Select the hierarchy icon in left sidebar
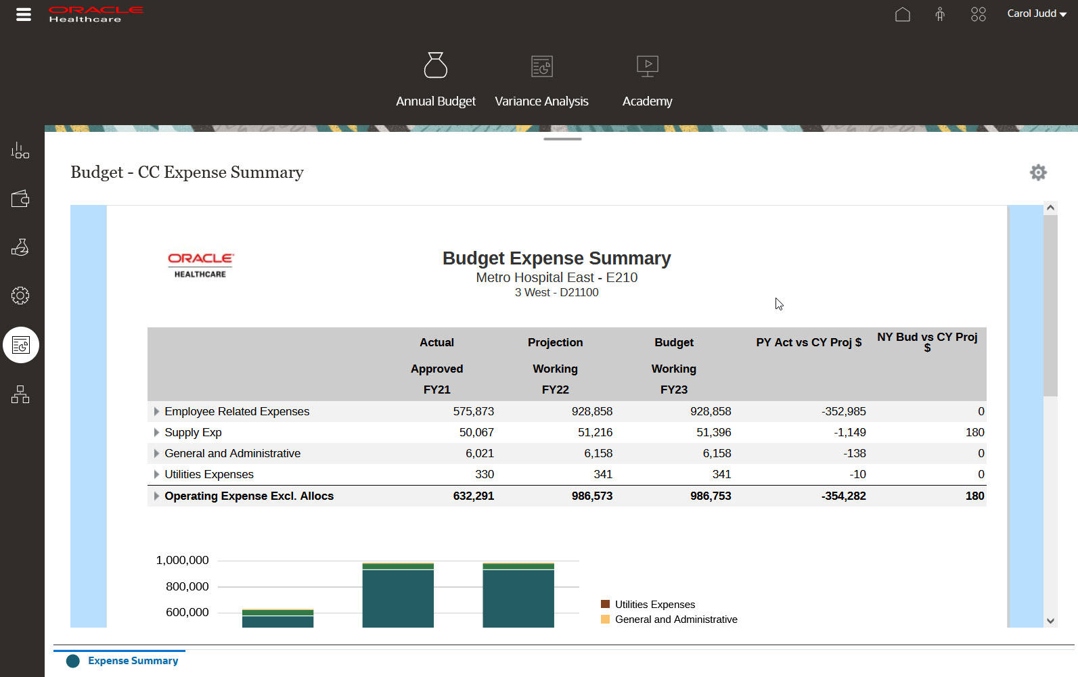Image resolution: width=1078 pixels, height=677 pixels. click(20, 394)
